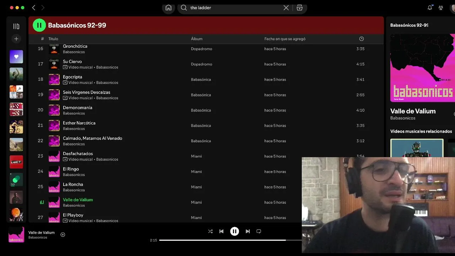Viewport: 455px width, 256px height.
Task: Skip to the next track
Action: point(248,231)
